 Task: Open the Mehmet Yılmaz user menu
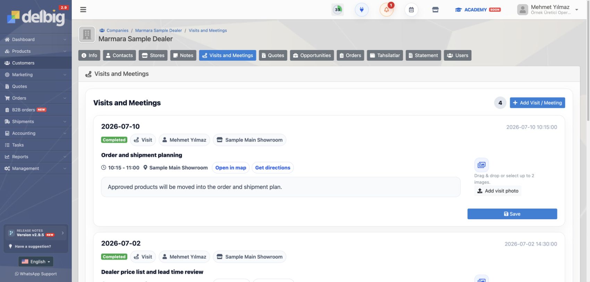click(x=548, y=10)
